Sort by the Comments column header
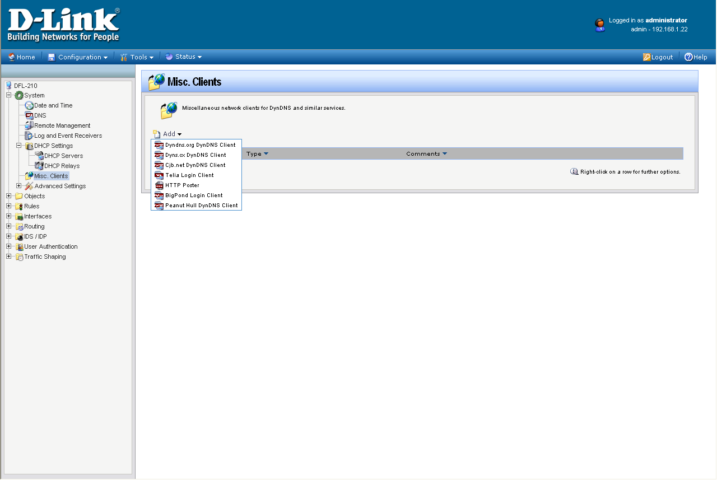The width and height of the screenshot is (717, 480). pyautogui.click(x=427, y=153)
